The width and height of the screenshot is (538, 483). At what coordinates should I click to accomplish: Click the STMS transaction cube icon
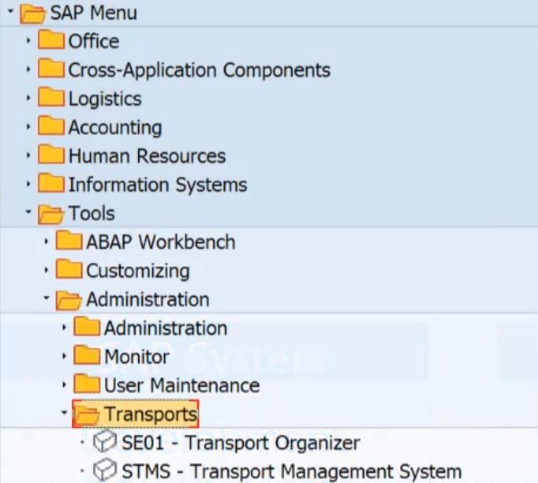pos(104,470)
